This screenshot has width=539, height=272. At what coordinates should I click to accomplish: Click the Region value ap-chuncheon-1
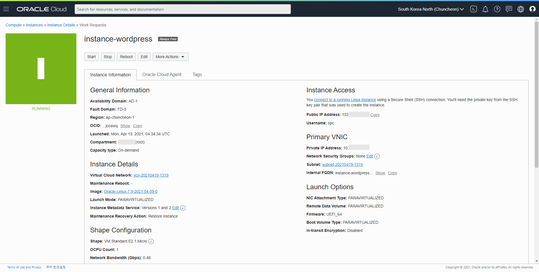(120, 117)
